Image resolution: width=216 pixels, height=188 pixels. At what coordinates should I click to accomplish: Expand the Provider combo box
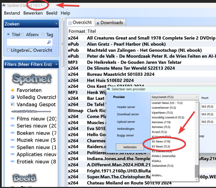coord(174,97)
